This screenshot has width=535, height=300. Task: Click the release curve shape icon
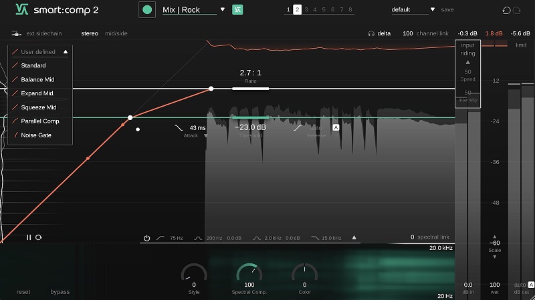(298, 128)
